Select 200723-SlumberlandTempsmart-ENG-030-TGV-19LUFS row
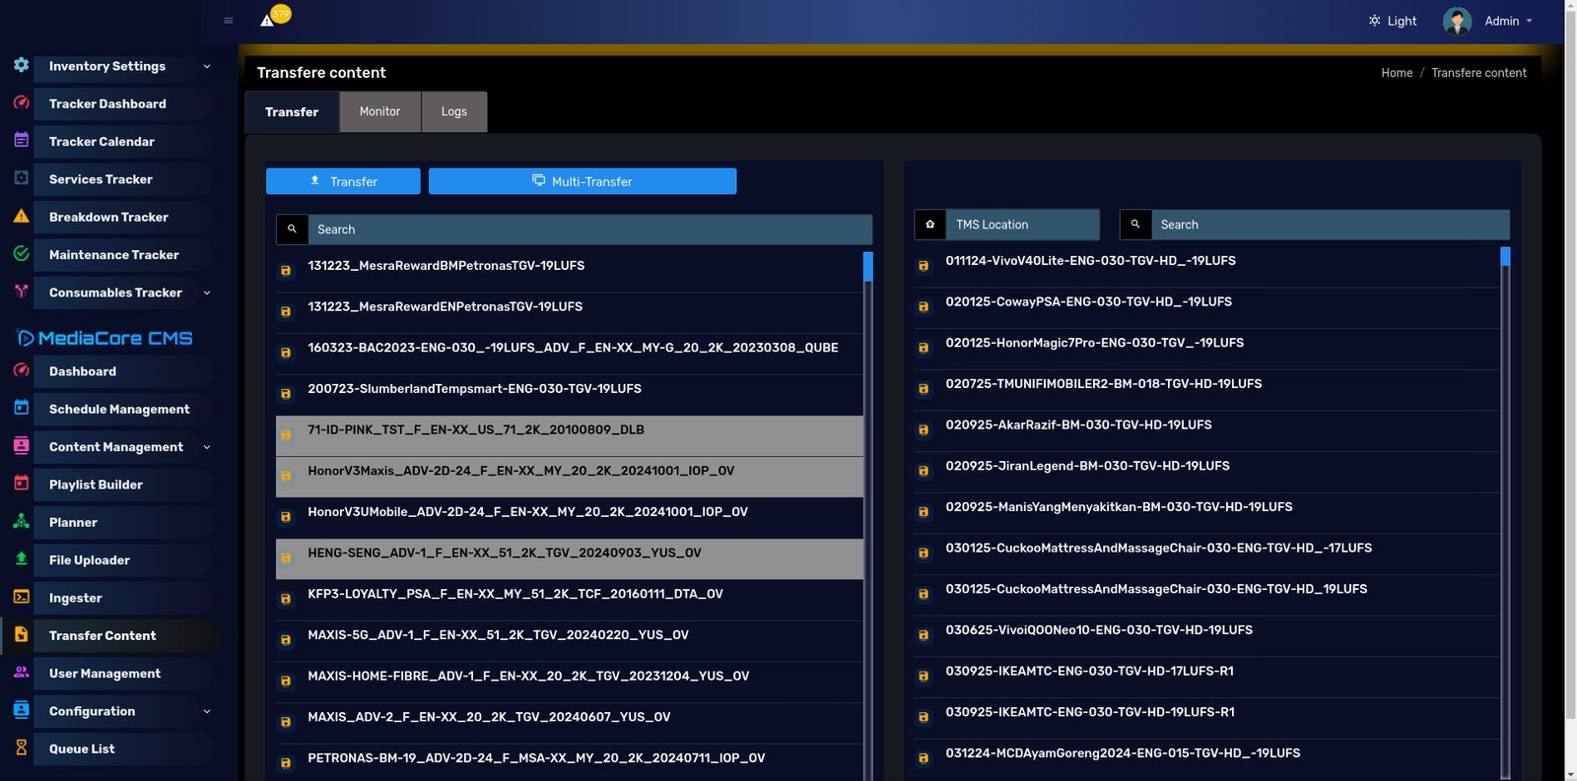 [570, 394]
